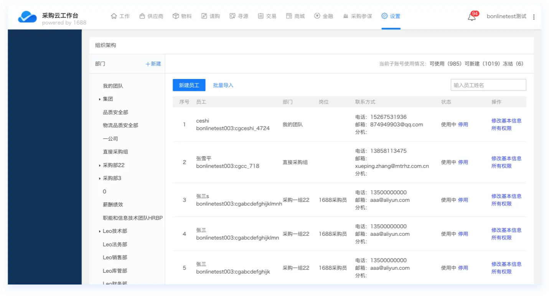Viewport: 549px width, 296px height.
Task: Select Leo法务部 department
Action: click(x=115, y=244)
